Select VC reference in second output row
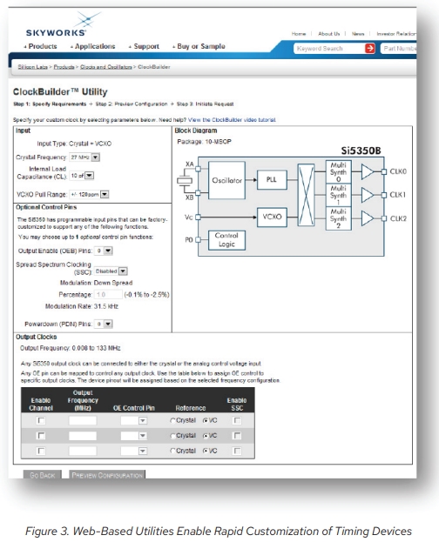The image size is (439, 542). point(206,436)
